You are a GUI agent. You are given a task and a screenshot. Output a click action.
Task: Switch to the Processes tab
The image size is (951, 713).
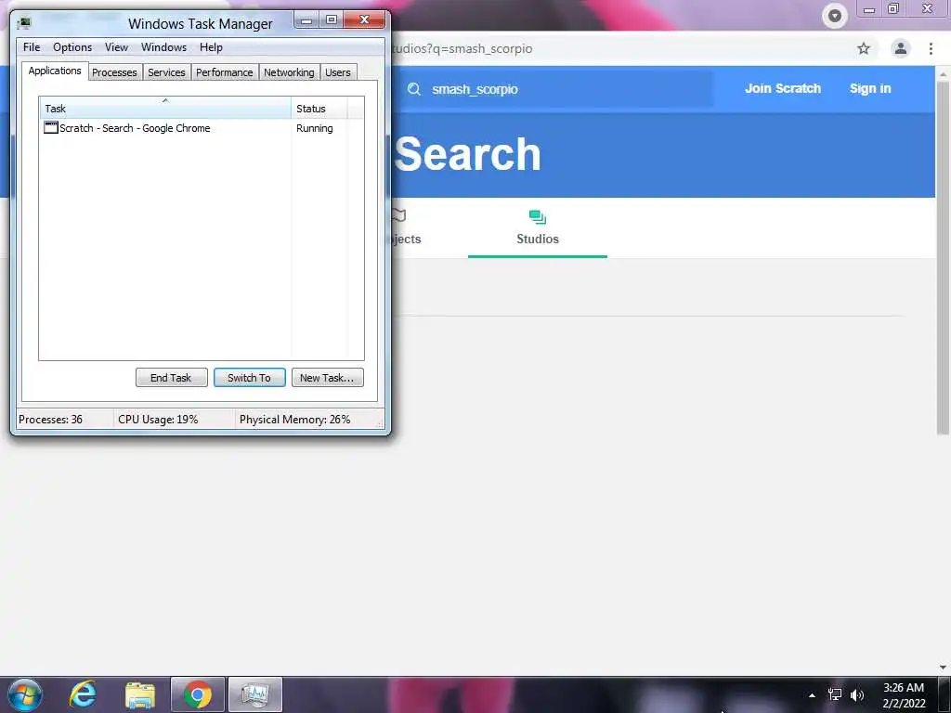(114, 72)
